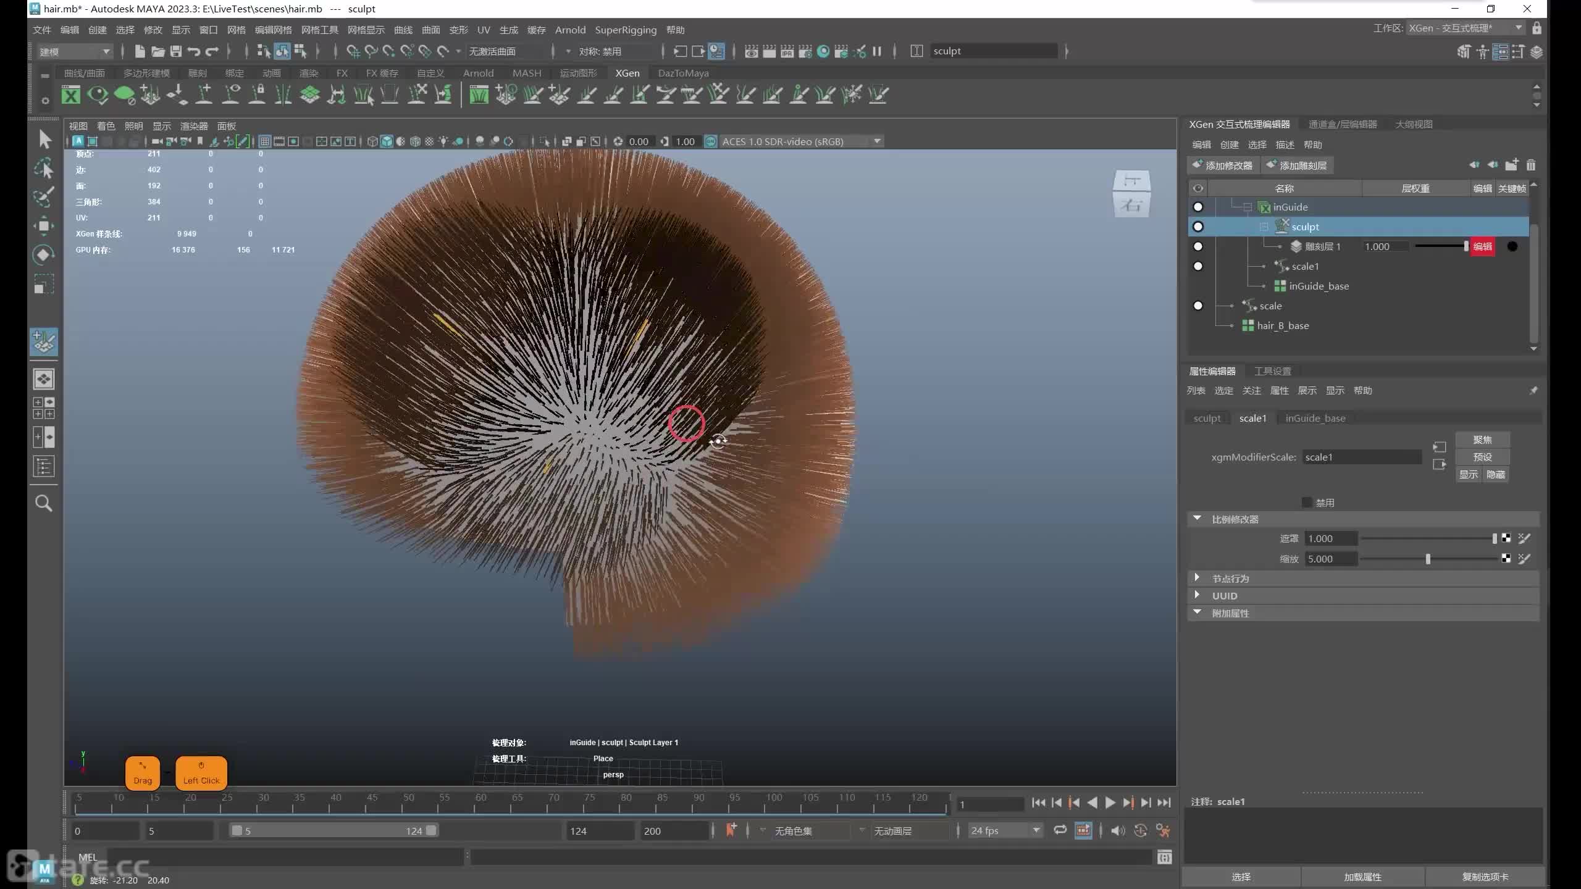Switch to the 雕刻 shelf tab

click(198, 73)
